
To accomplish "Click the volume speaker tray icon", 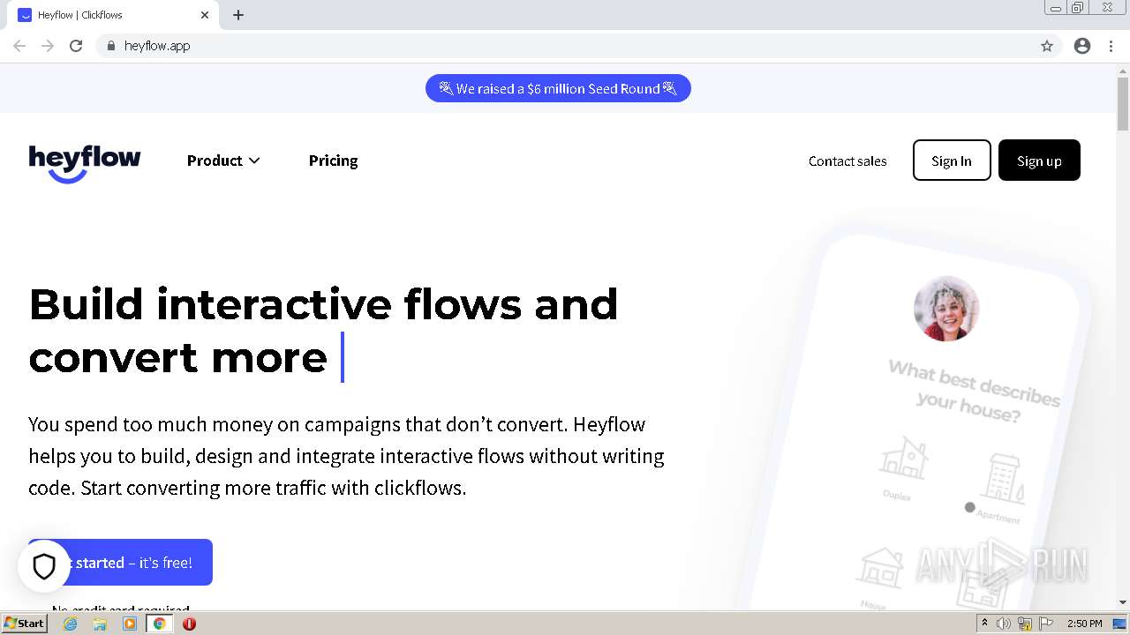I will pos(1004,624).
